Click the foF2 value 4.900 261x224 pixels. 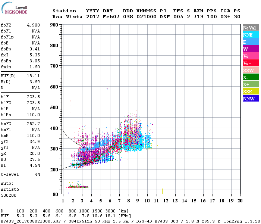point(34,25)
